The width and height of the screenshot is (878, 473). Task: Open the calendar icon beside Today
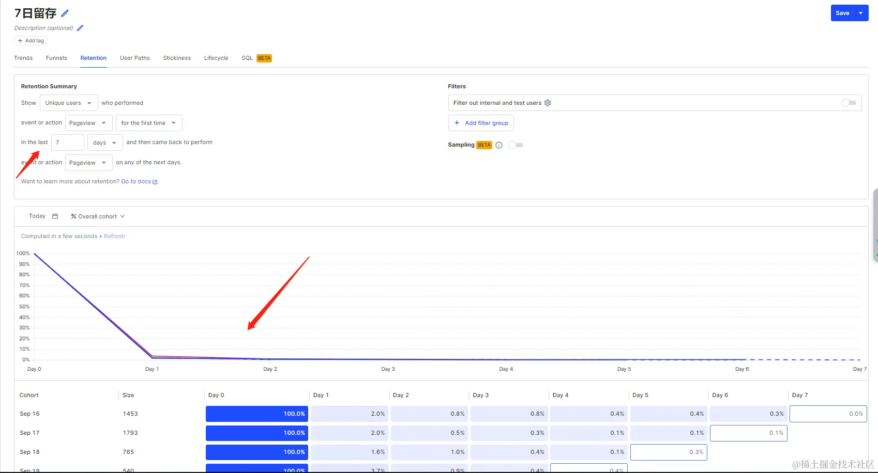[55, 216]
